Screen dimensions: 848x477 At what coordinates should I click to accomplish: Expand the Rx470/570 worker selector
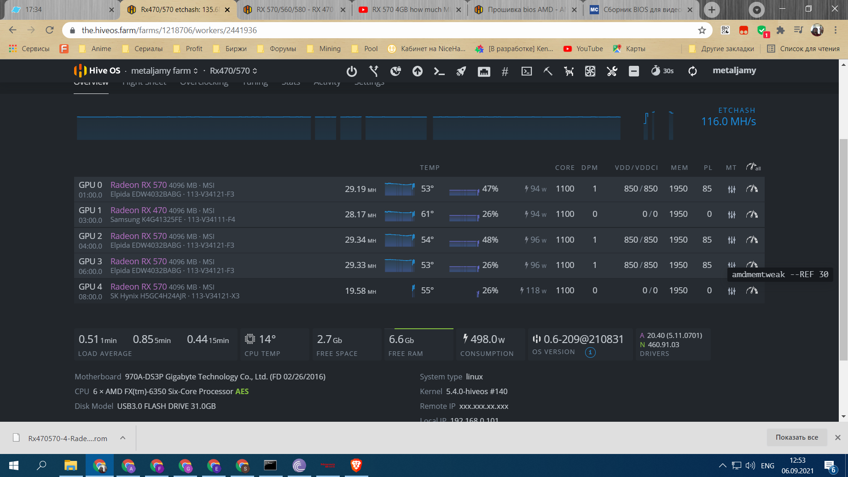[x=233, y=71]
